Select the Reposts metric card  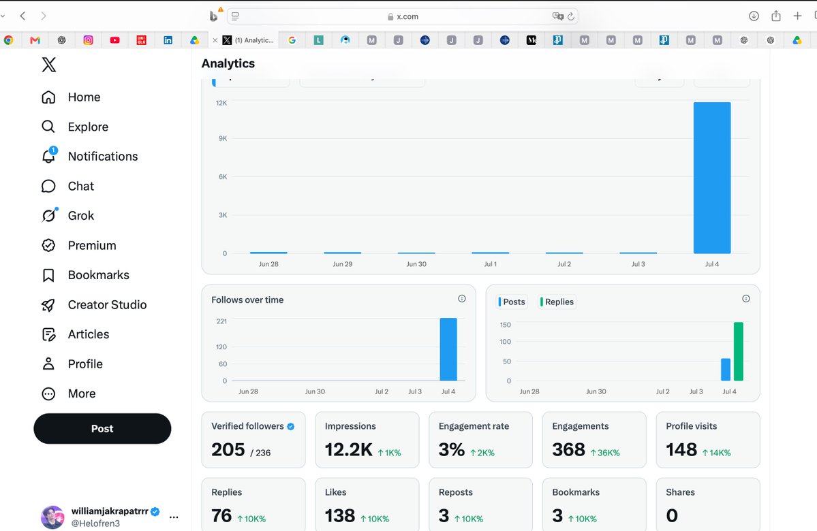(x=480, y=504)
